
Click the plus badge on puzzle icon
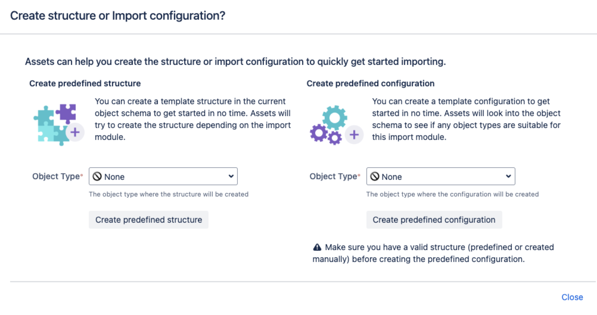[x=75, y=132]
